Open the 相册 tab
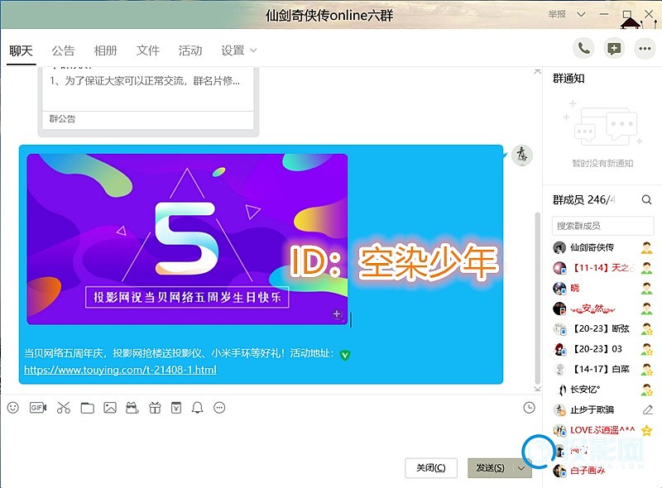Viewport: 662px width, 488px height. click(x=106, y=50)
